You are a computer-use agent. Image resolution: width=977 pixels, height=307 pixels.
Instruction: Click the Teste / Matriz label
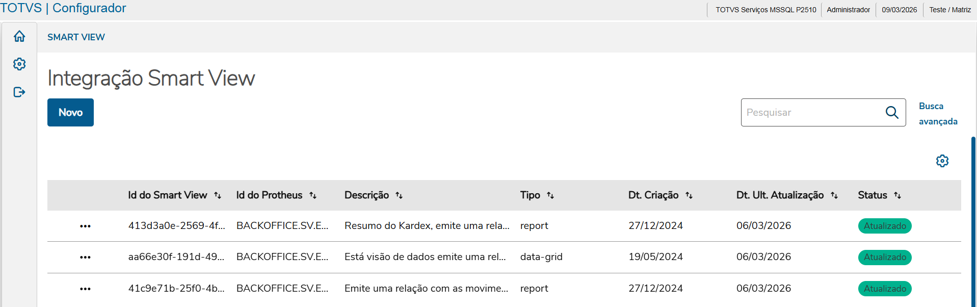tap(950, 10)
